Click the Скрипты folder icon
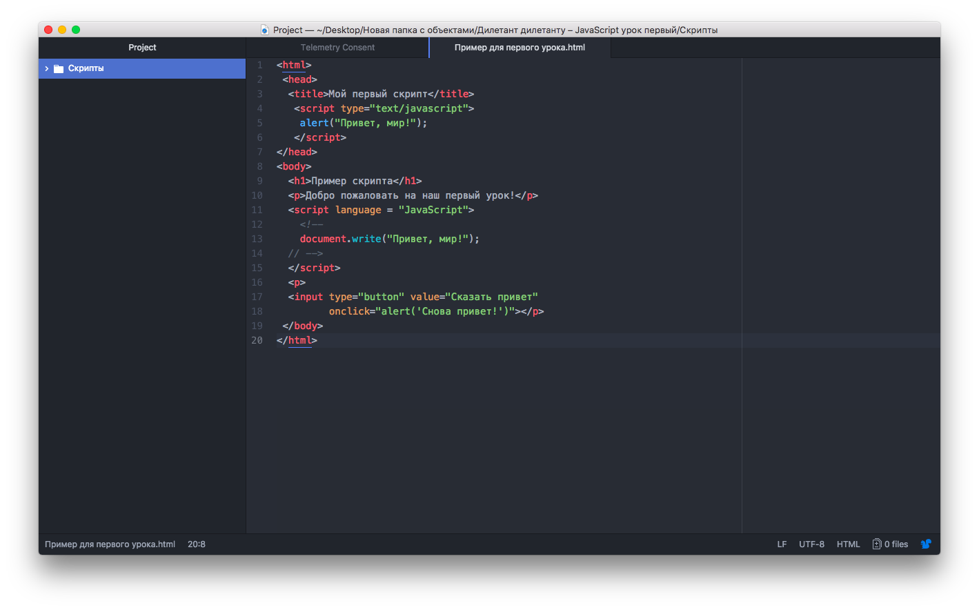This screenshot has width=979, height=610. [59, 68]
